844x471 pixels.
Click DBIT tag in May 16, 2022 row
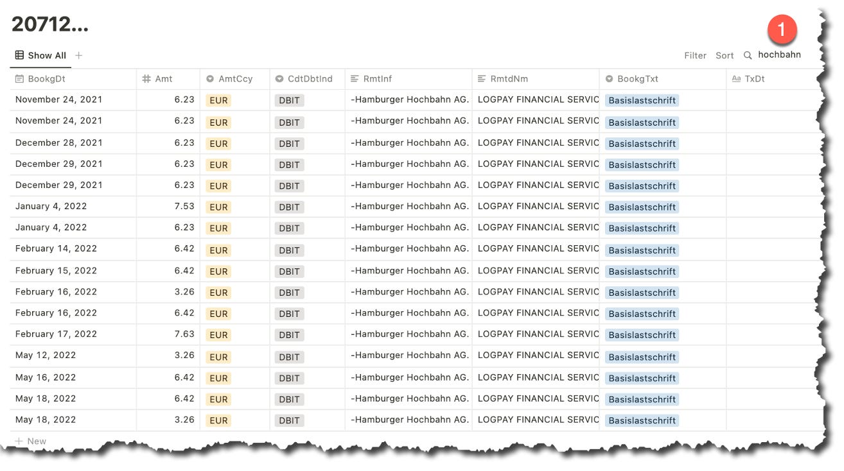[289, 378]
